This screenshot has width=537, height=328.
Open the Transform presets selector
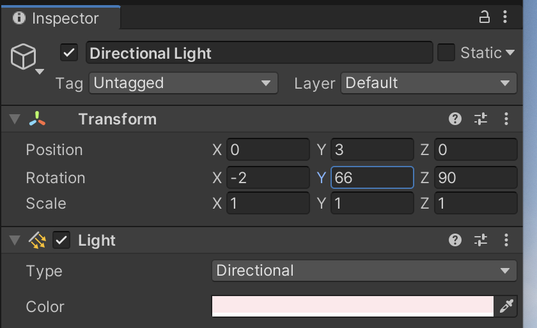coord(481,119)
